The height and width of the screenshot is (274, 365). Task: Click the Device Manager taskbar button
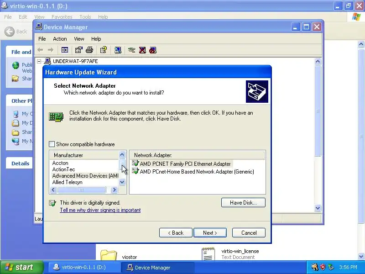coord(158,268)
